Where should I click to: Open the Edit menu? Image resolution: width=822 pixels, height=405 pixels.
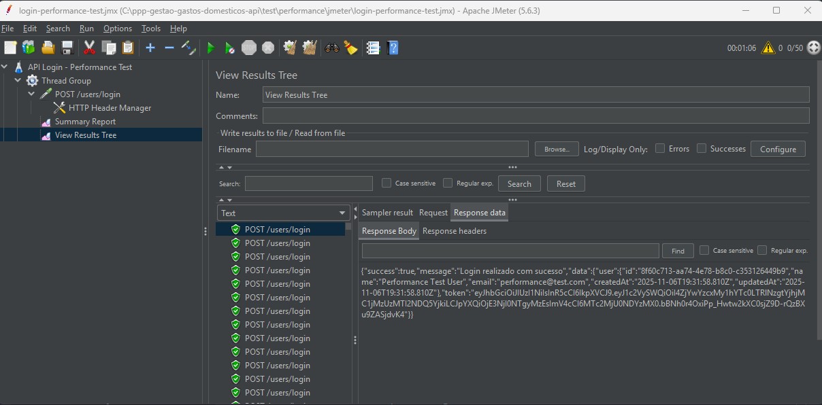(x=30, y=29)
